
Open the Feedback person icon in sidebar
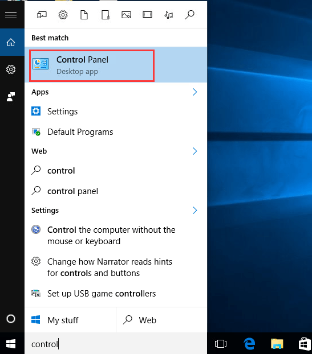point(11,97)
